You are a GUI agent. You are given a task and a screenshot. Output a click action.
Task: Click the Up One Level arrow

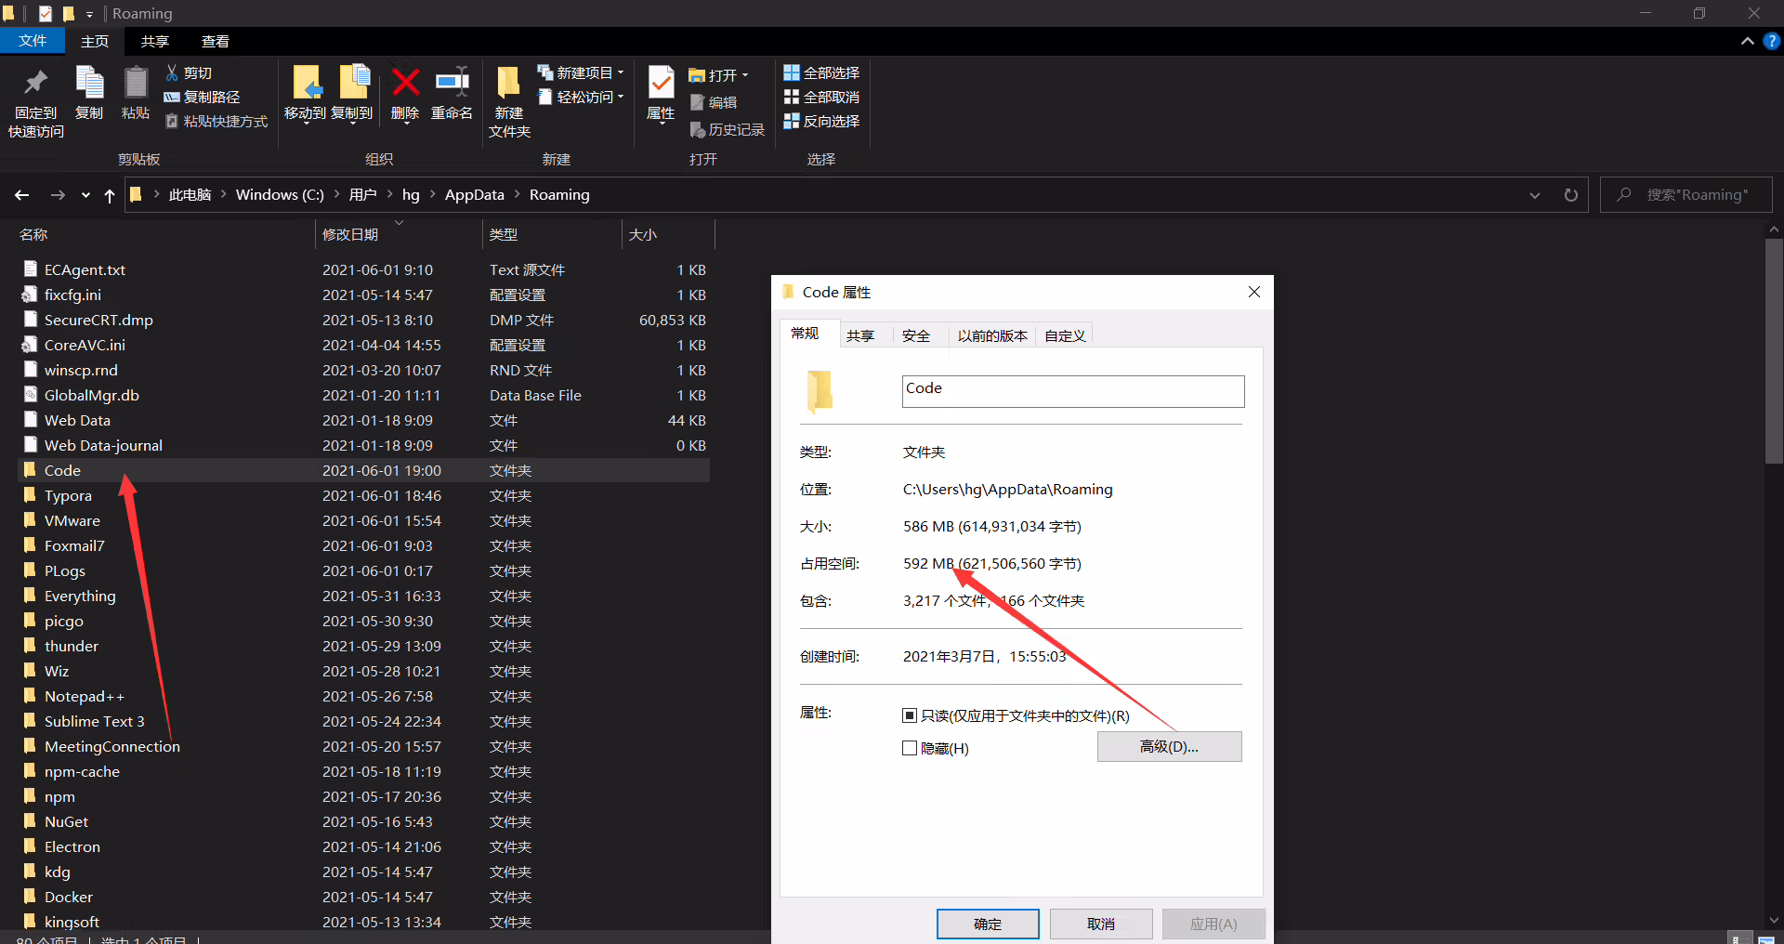[110, 195]
